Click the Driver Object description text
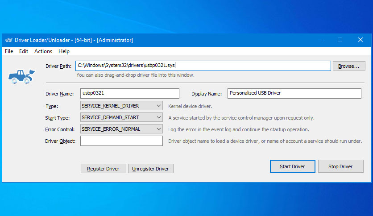 tap(265, 141)
